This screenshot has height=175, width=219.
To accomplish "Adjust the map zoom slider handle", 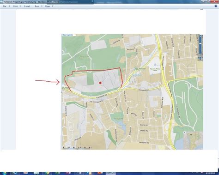I will [201, 43].
